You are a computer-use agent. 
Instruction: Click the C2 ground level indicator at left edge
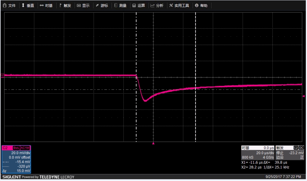point(2,75)
